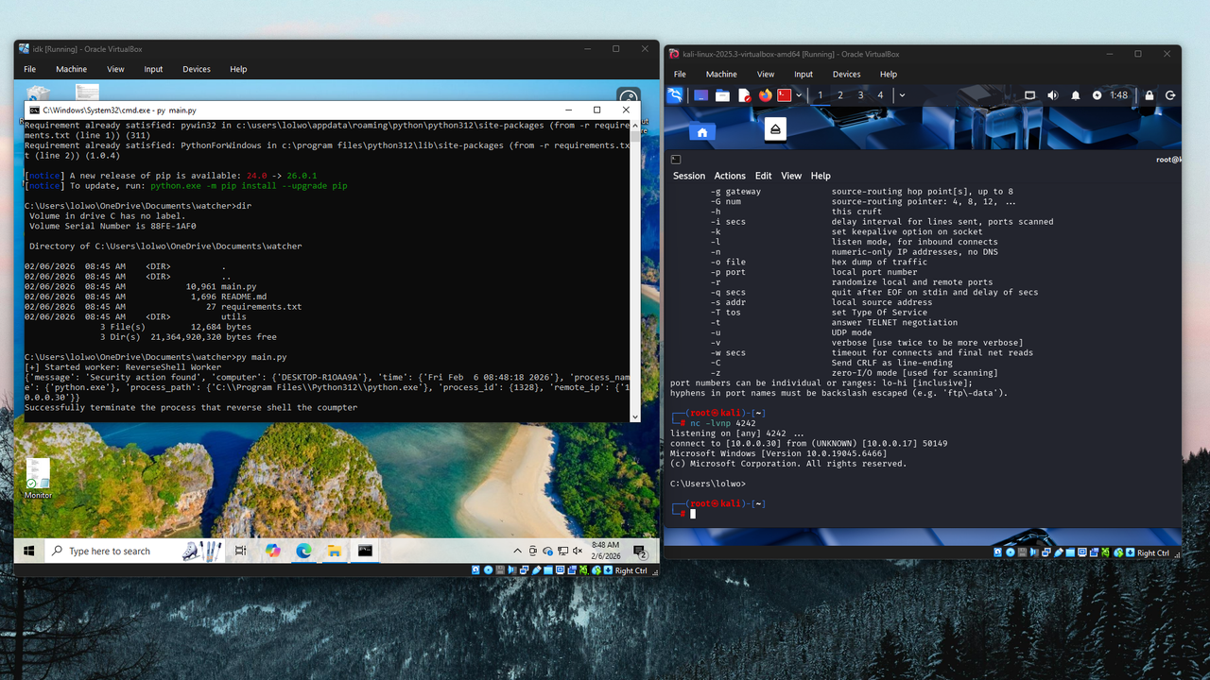This screenshot has width=1210, height=680.
Task: Click the Kali power manager icon
Action: click(1097, 95)
